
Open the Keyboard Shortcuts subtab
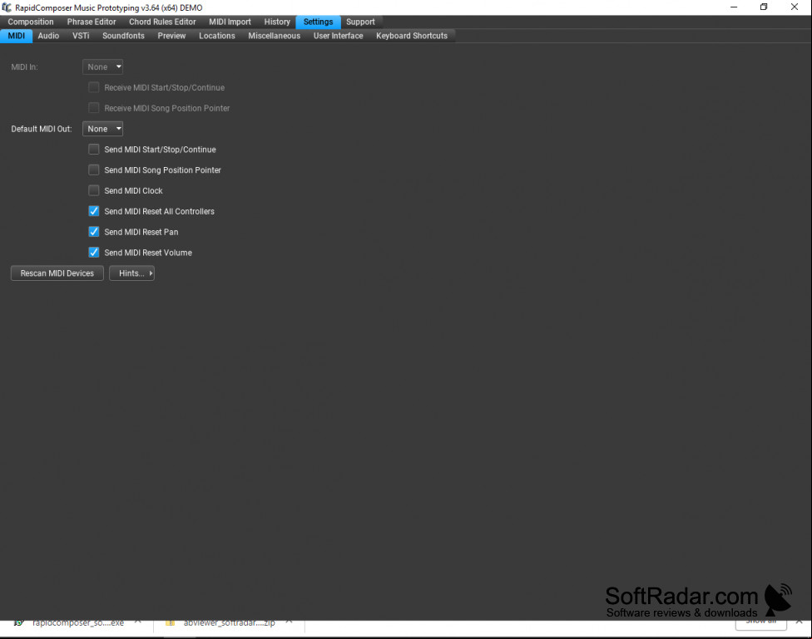pyautogui.click(x=412, y=36)
